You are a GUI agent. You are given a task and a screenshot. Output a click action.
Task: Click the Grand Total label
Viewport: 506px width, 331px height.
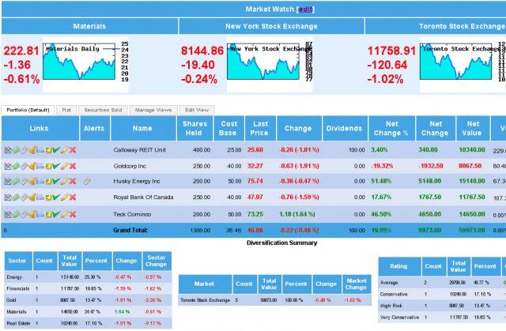[x=130, y=230]
